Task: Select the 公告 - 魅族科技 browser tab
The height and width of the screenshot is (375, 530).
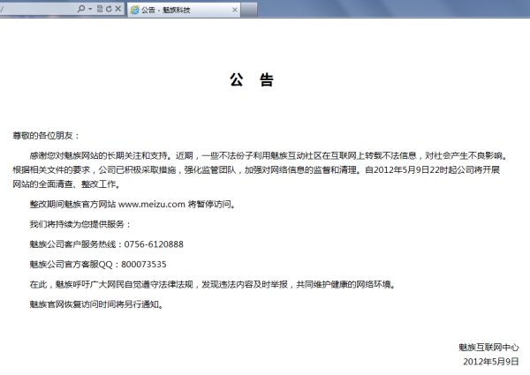Action: [185, 10]
